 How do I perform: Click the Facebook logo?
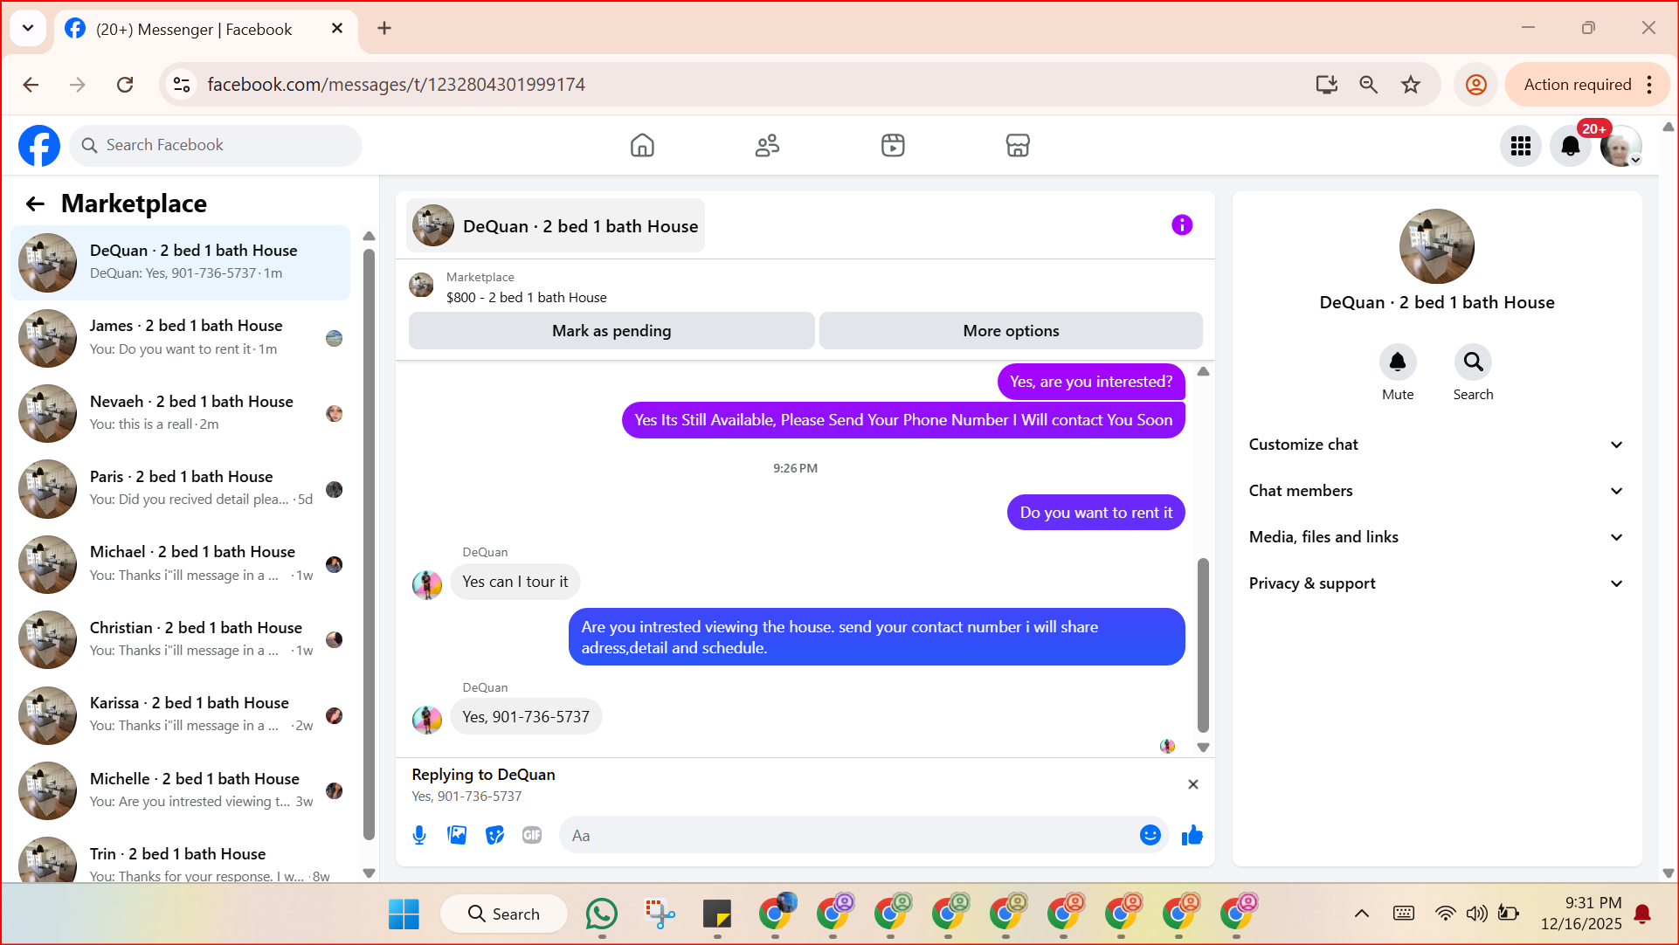(39, 145)
